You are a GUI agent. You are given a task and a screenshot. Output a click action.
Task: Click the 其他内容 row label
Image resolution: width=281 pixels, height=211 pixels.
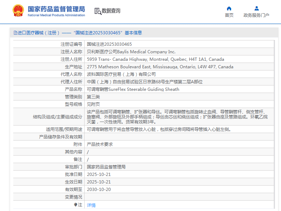(x=73, y=152)
